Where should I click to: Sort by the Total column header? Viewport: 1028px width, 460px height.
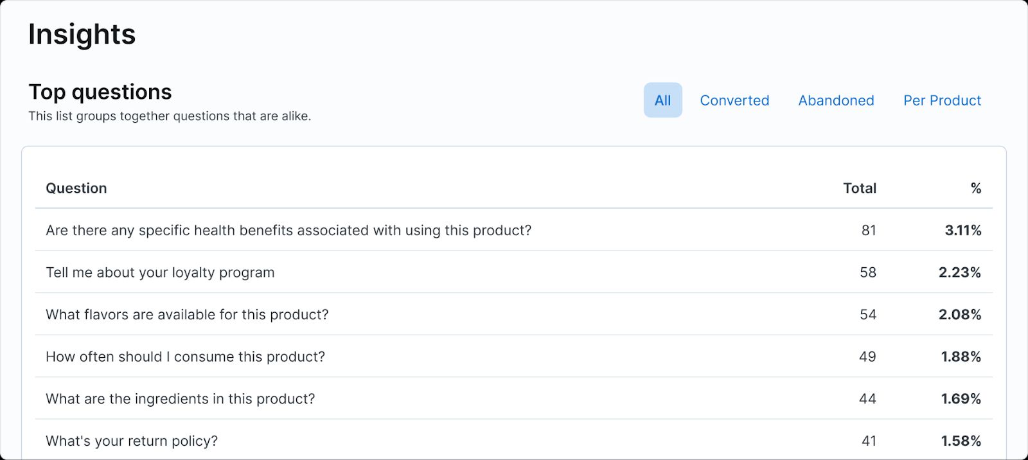click(859, 188)
